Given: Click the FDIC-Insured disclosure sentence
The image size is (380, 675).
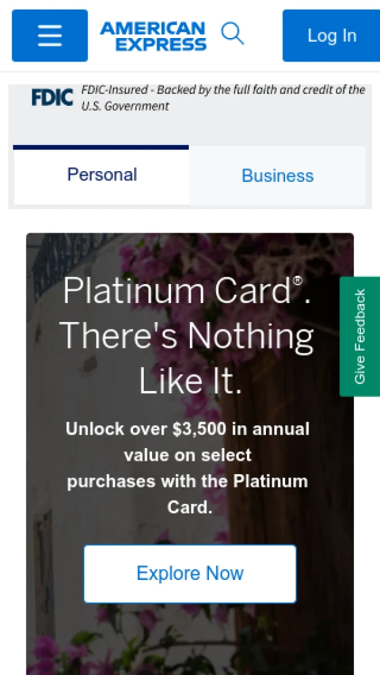Looking at the screenshot, I should click(x=223, y=90).
